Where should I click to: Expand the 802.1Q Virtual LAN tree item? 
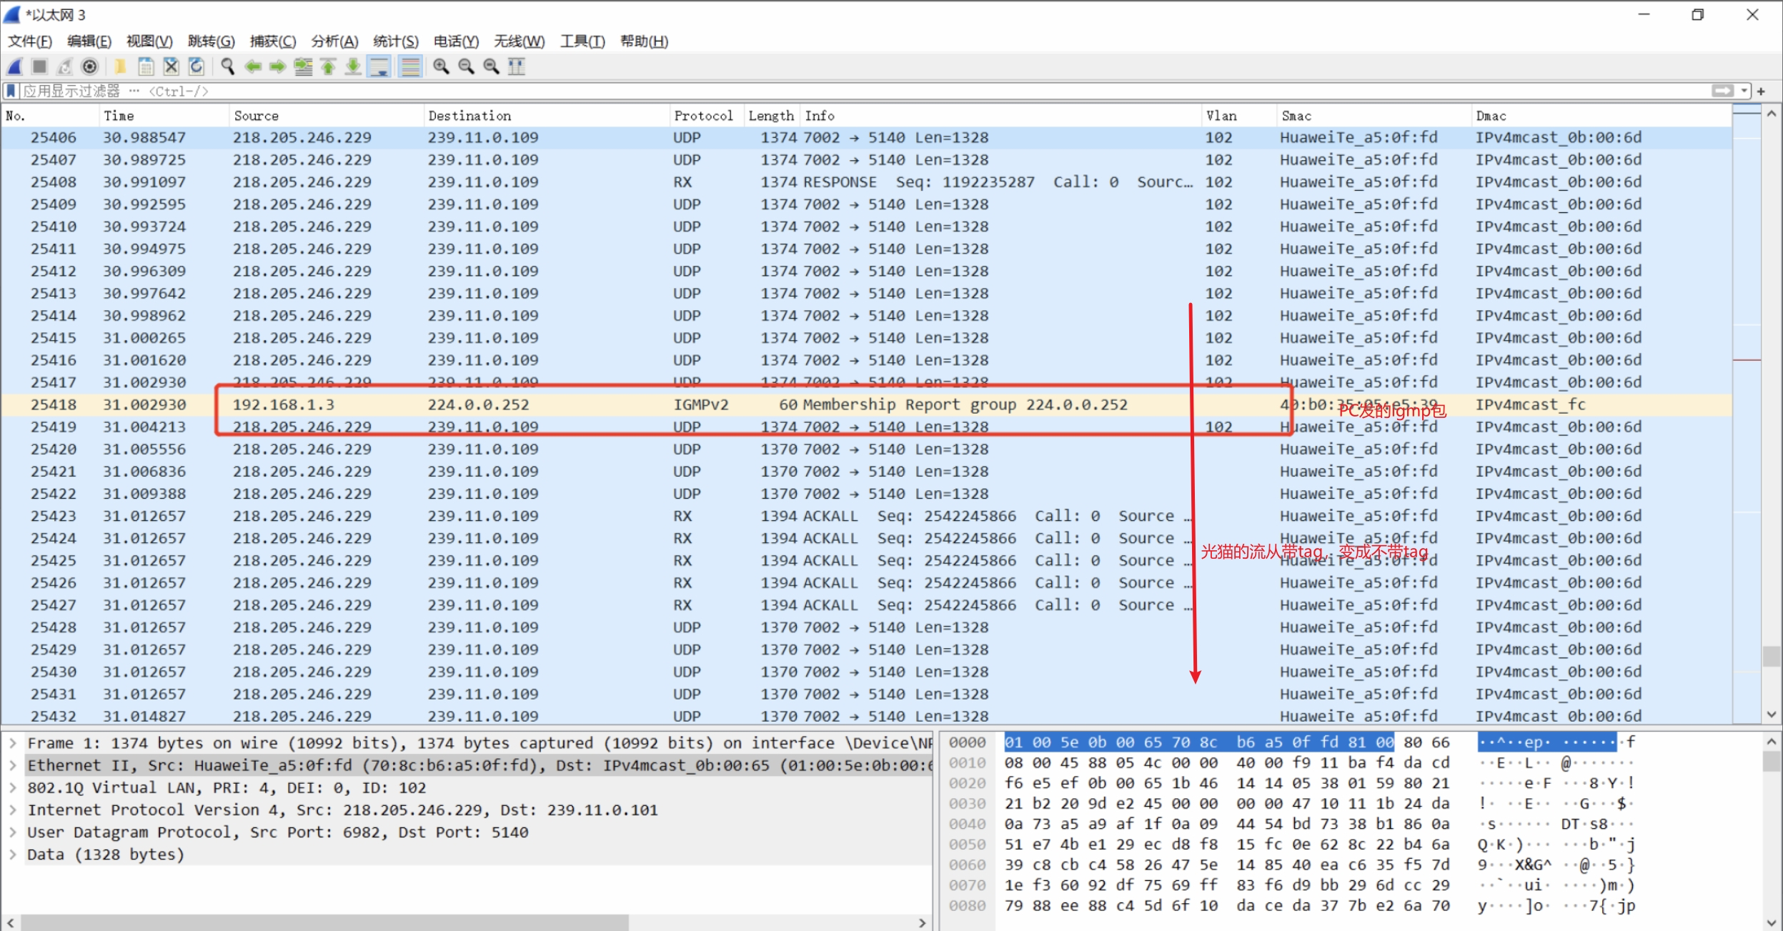[13, 787]
